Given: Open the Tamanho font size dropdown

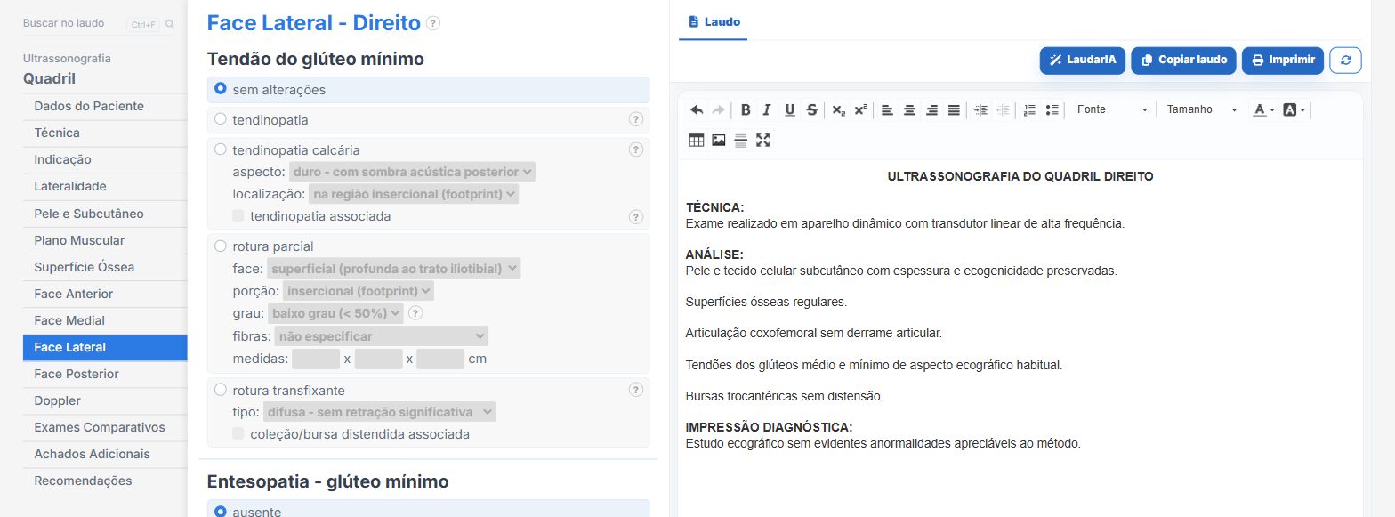Looking at the screenshot, I should [x=1202, y=109].
